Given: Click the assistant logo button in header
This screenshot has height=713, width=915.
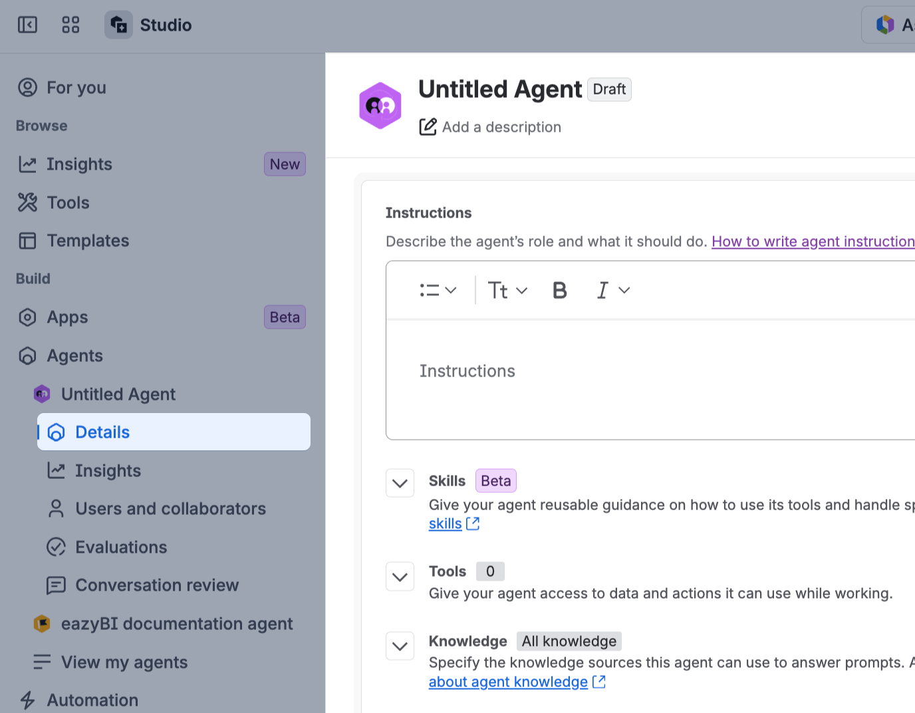Looking at the screenshot, I should coord(889,25).
